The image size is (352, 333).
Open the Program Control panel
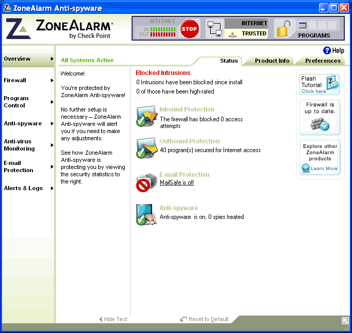click(x=16, y=102)
